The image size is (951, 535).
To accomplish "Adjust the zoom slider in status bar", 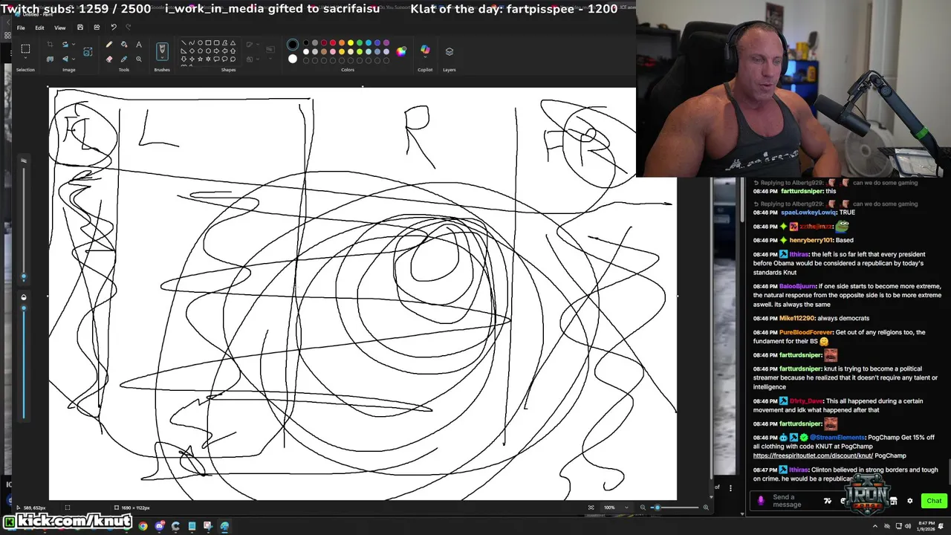I will pyautogui.click(x=657, y=508).
